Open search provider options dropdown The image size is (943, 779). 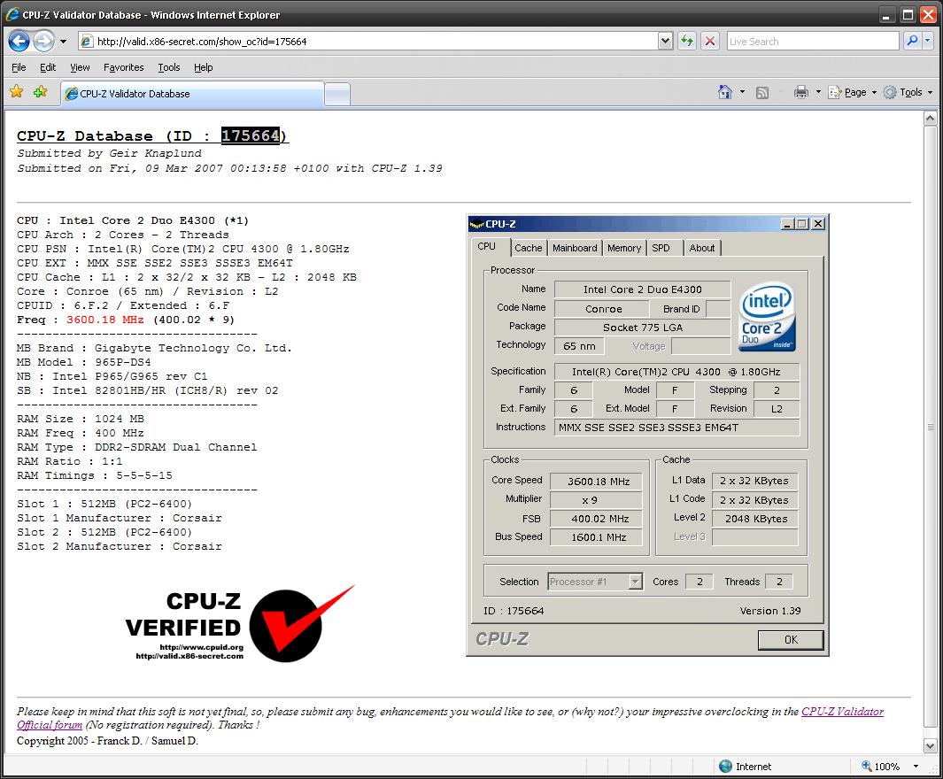click(x=927, y=41)
